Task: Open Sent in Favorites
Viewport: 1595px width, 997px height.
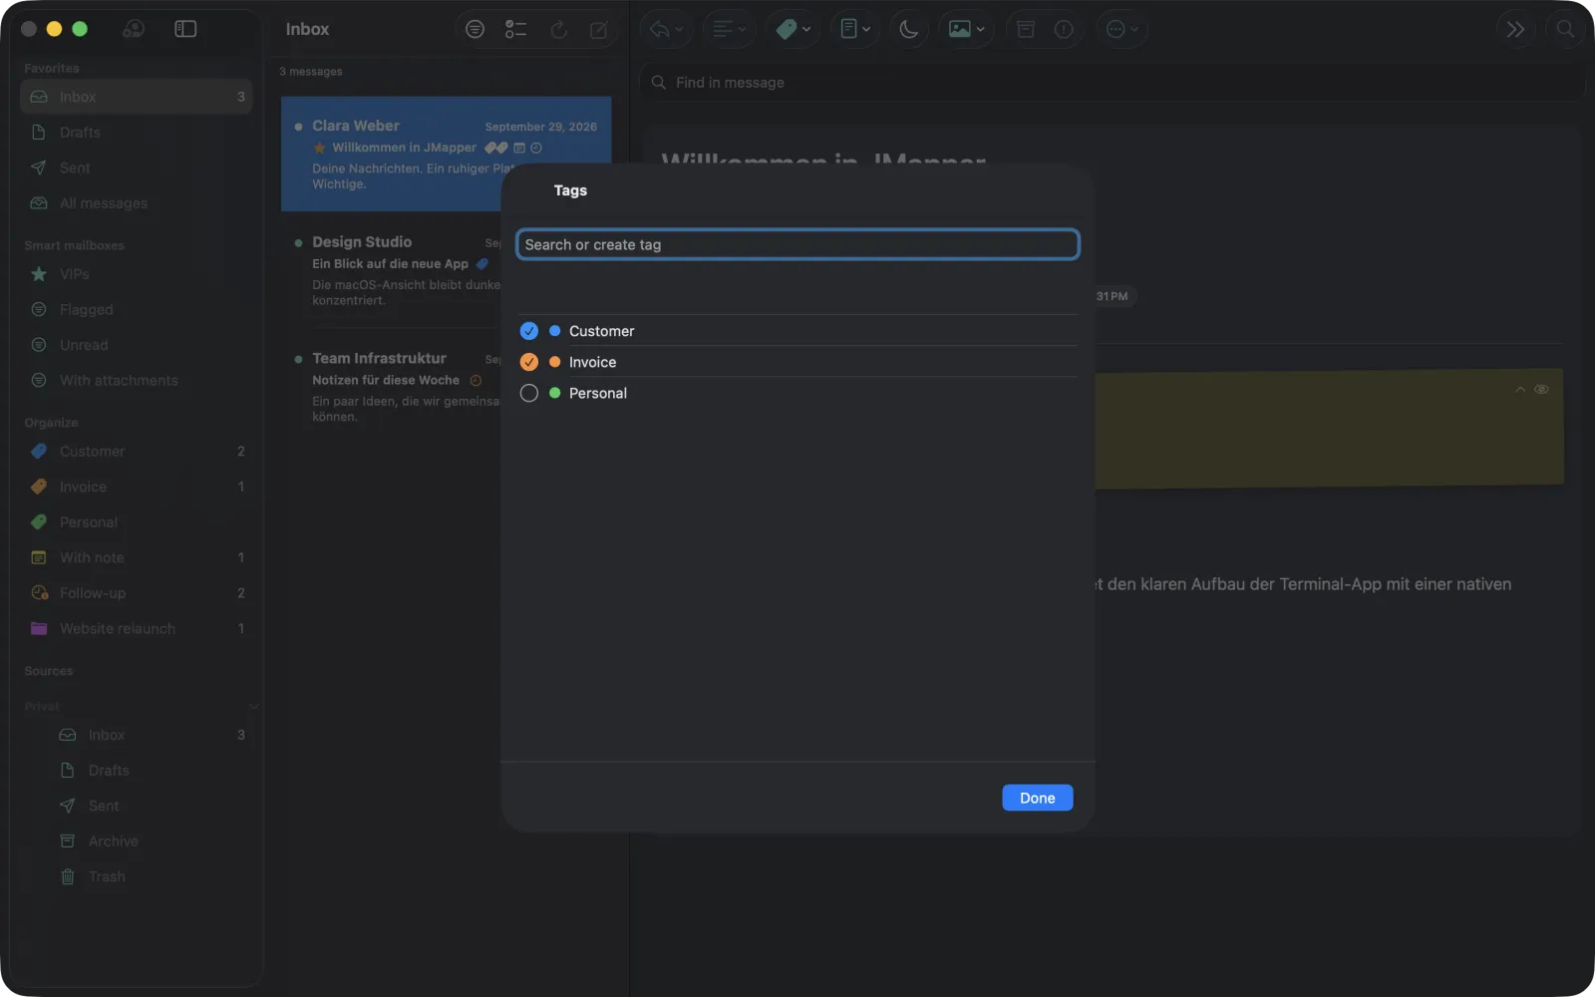Action: tap(137, 167)
